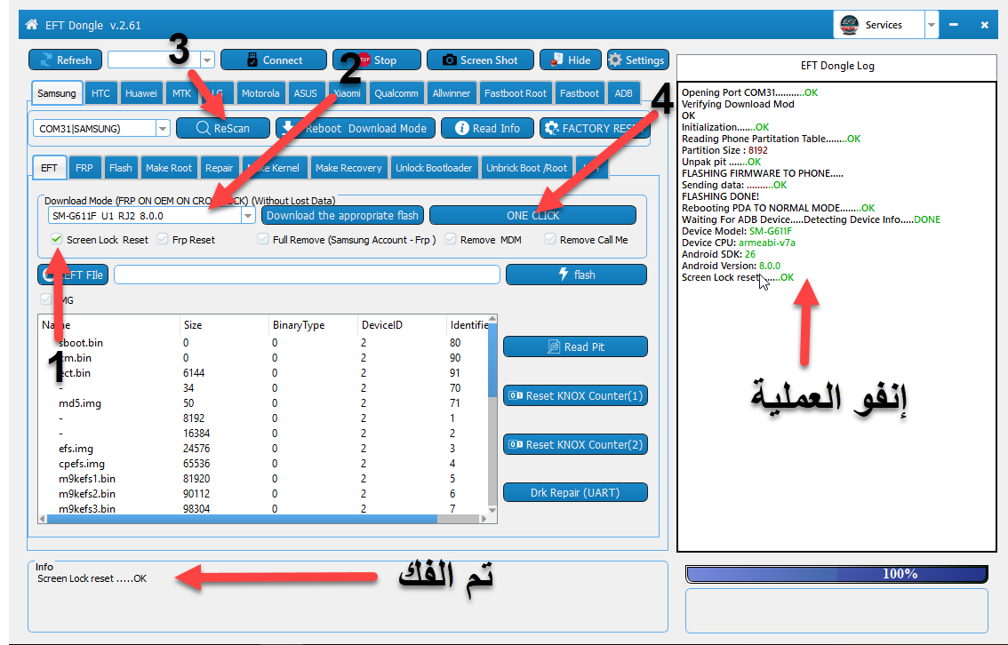Click the EFT Services logo icon
The width and height of the screenshot is (1008, 645).
849,25
